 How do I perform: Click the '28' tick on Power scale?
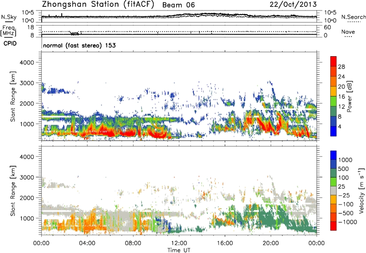(x=341, y=67)
